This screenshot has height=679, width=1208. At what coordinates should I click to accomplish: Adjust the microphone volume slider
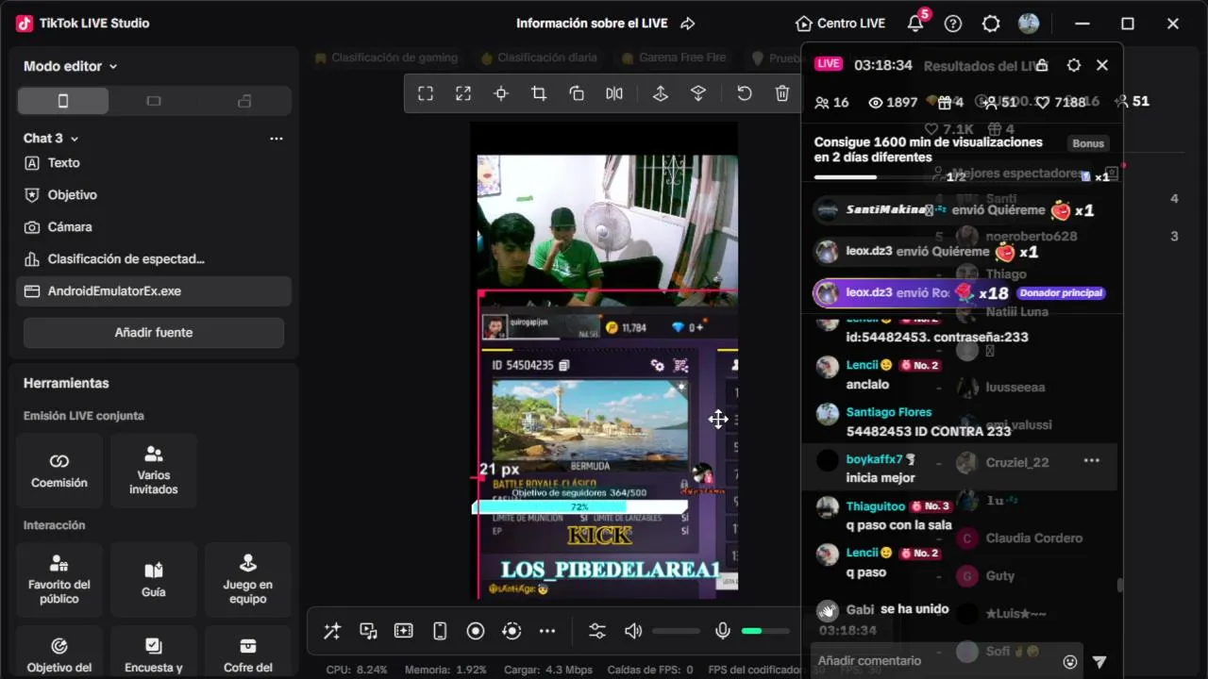pos(765,631)
